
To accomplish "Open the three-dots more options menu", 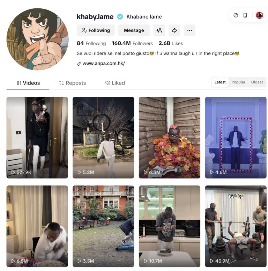I will [189, 30].
